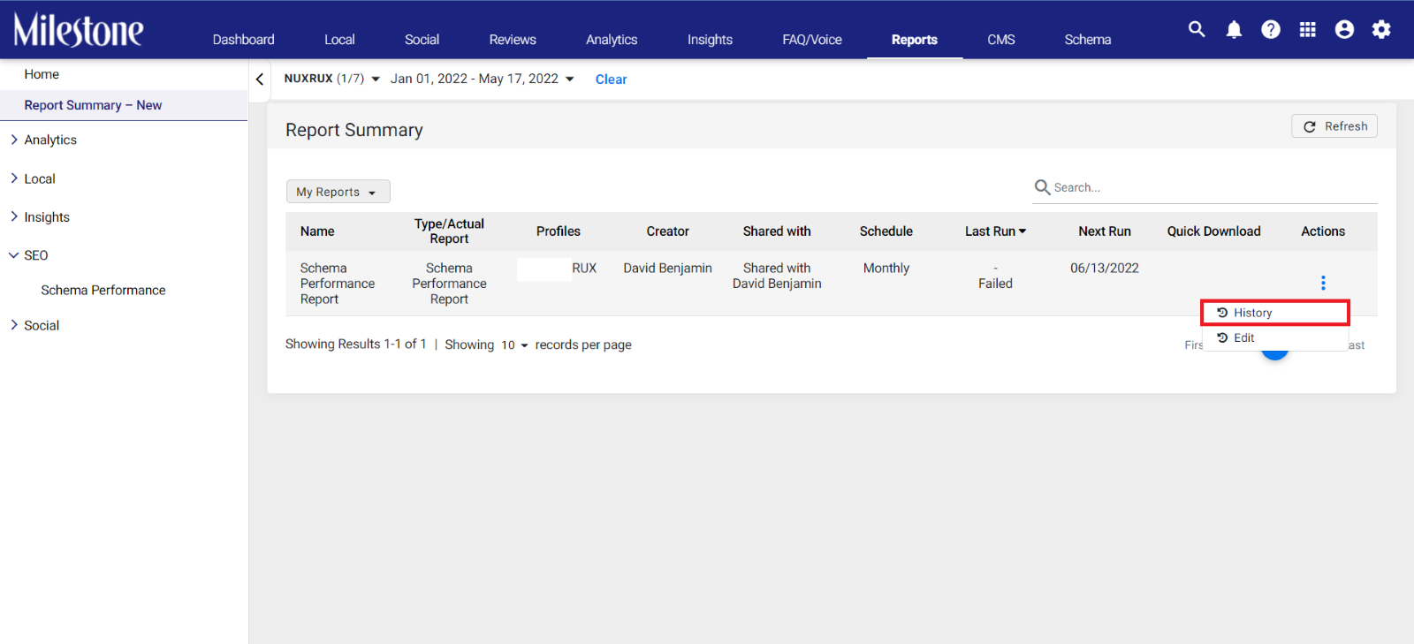This screenshot has height=644, width=1414.
Task: Click the Type/Actual Report column header
Action: (x=449, y=231)
